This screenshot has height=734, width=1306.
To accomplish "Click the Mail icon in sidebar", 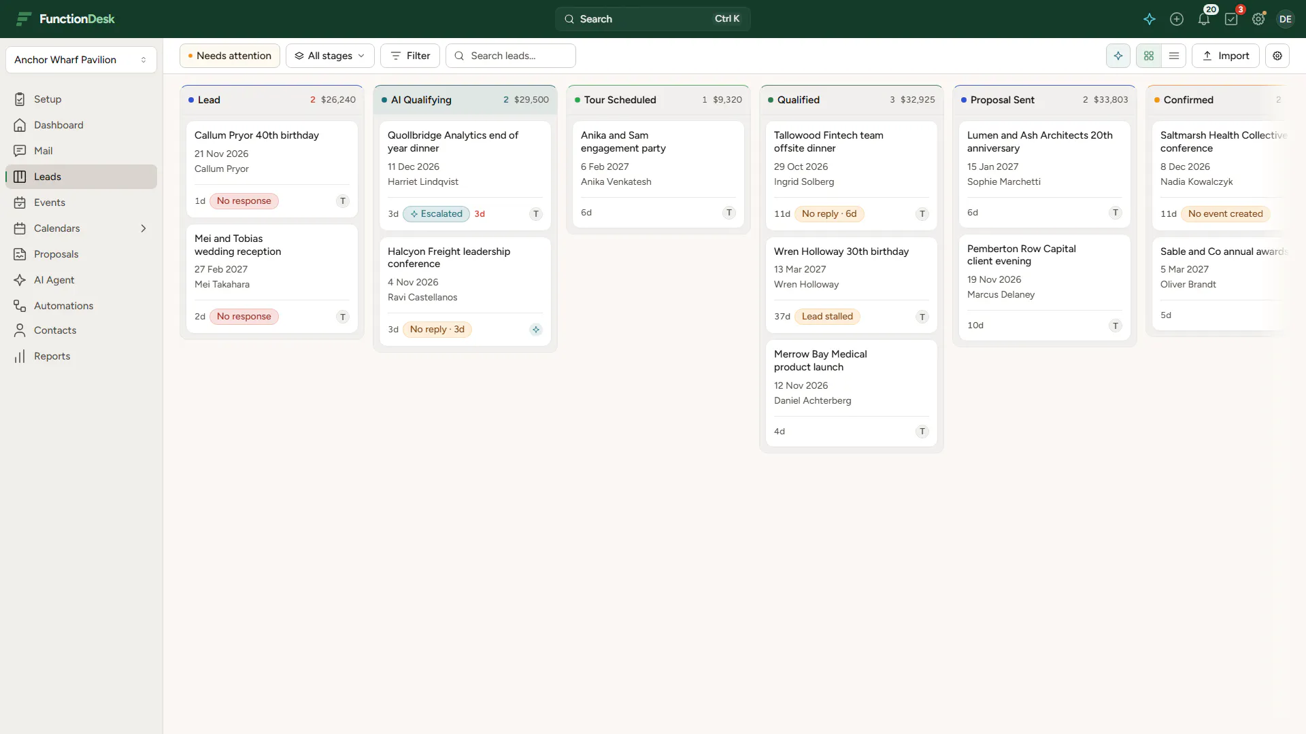I will (20, 151).
